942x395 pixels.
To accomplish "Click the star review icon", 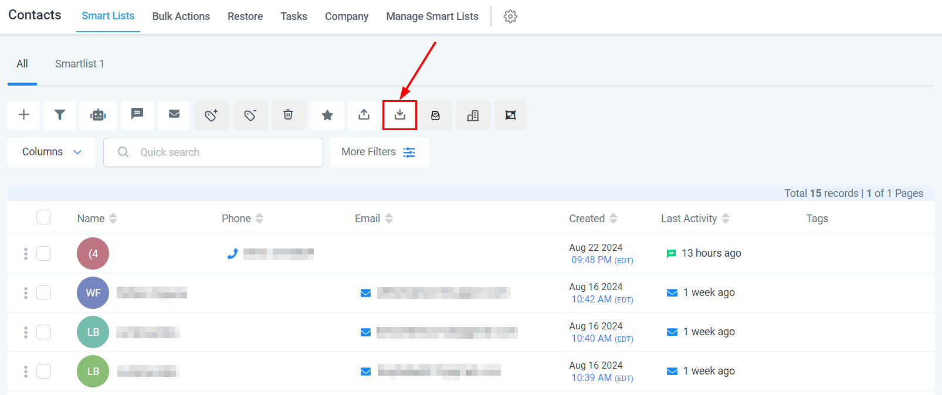I will tap(327, 115).
